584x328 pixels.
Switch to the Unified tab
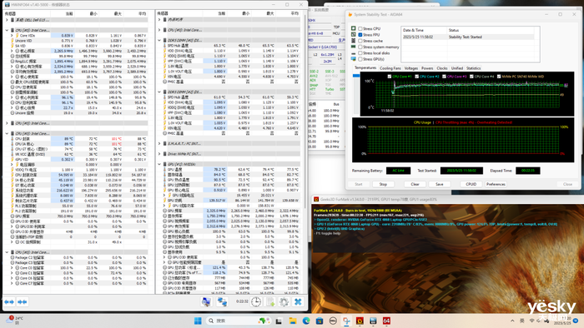click(457, 68)
